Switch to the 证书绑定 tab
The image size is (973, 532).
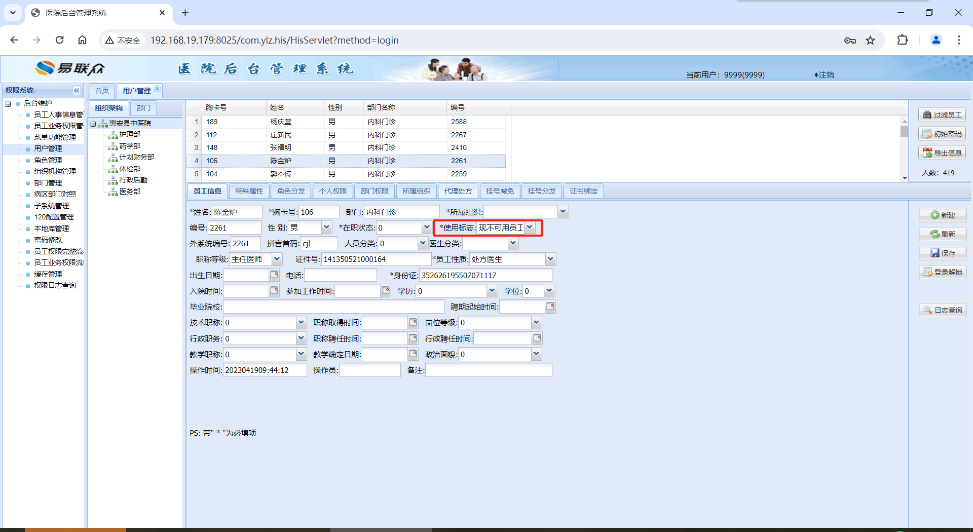click(x=584, y=191)
